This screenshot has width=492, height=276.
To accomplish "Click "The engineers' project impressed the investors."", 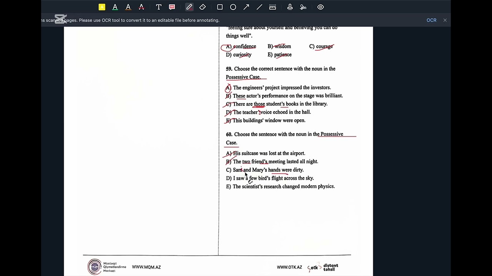I will click(278, 87).
